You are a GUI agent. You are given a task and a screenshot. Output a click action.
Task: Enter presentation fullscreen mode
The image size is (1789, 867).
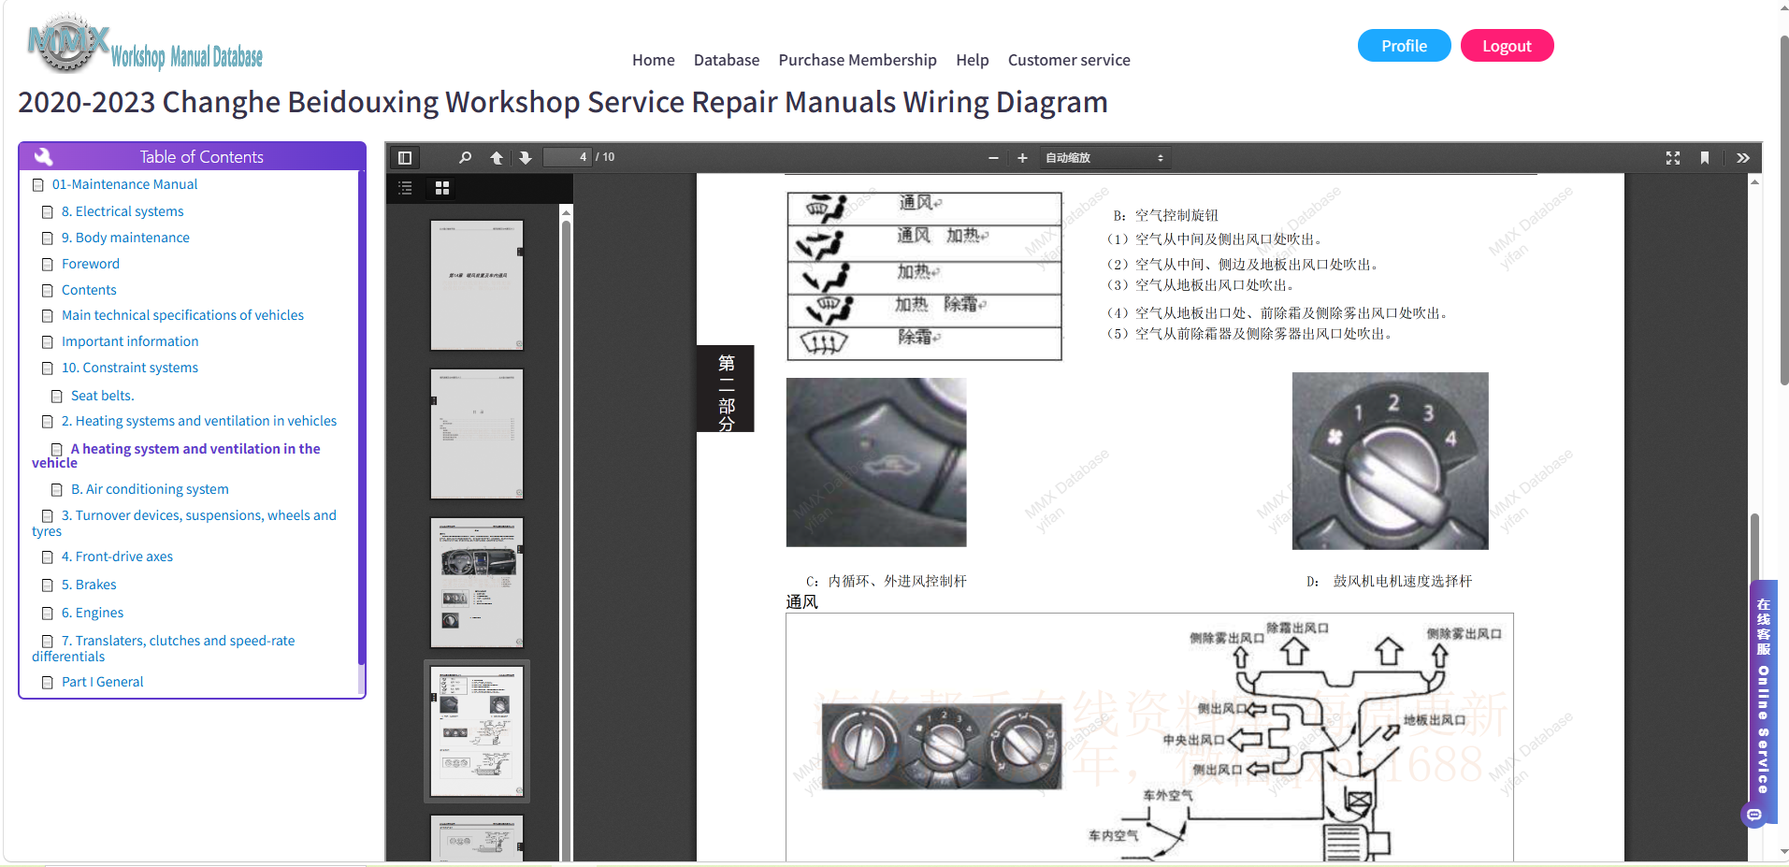(x=1673, y=158)
